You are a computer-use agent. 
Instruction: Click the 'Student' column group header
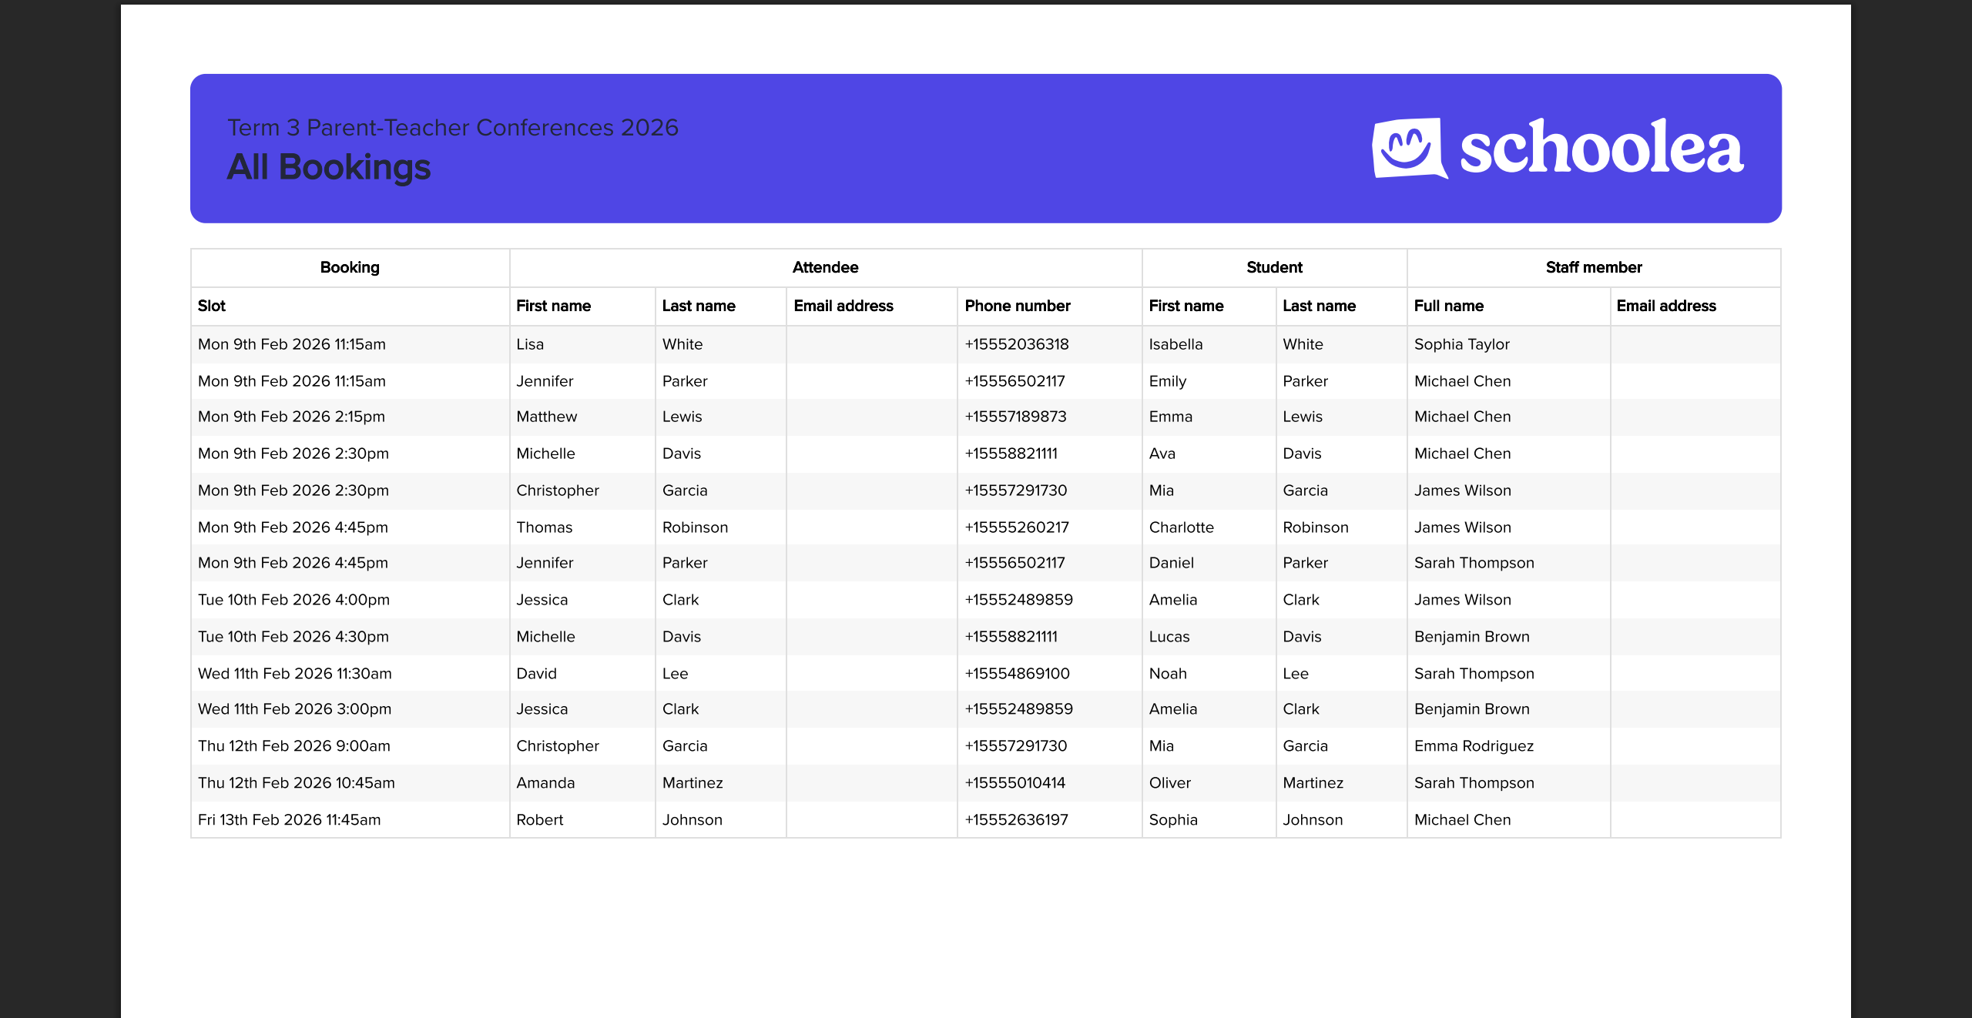tap(1273, 267)
